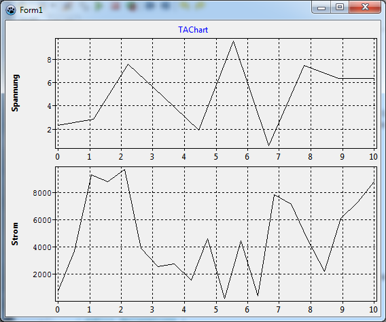This screenshot has height=322, width=386.
Task: Click the Spannung axis label
Action: pos(15,93)
